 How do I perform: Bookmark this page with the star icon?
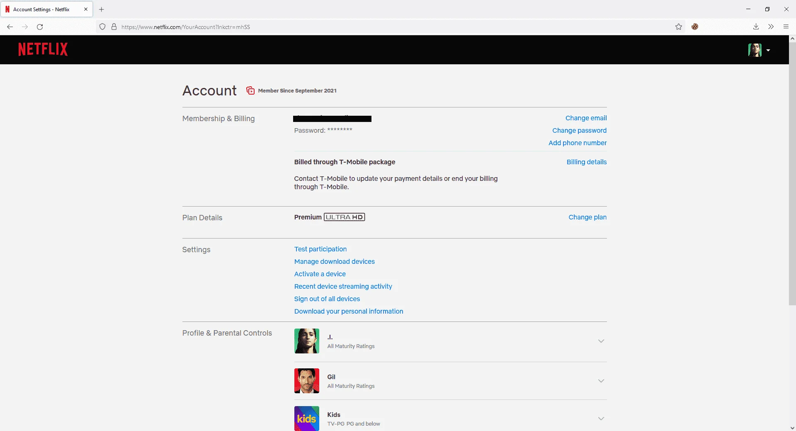coord(679,27)
